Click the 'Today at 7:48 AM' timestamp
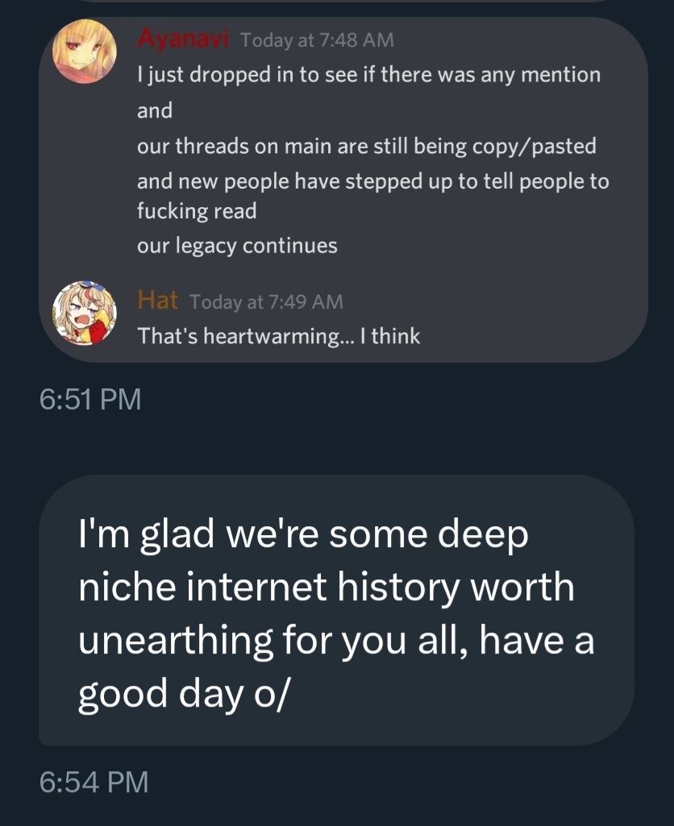The width and height of the screenshot is (674, 826). [317, 40]
